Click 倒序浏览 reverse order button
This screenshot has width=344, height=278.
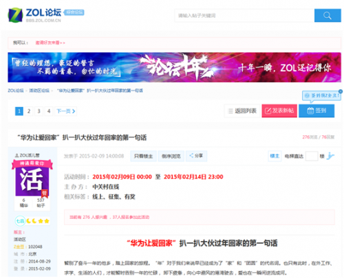click(x=171, y=156)
